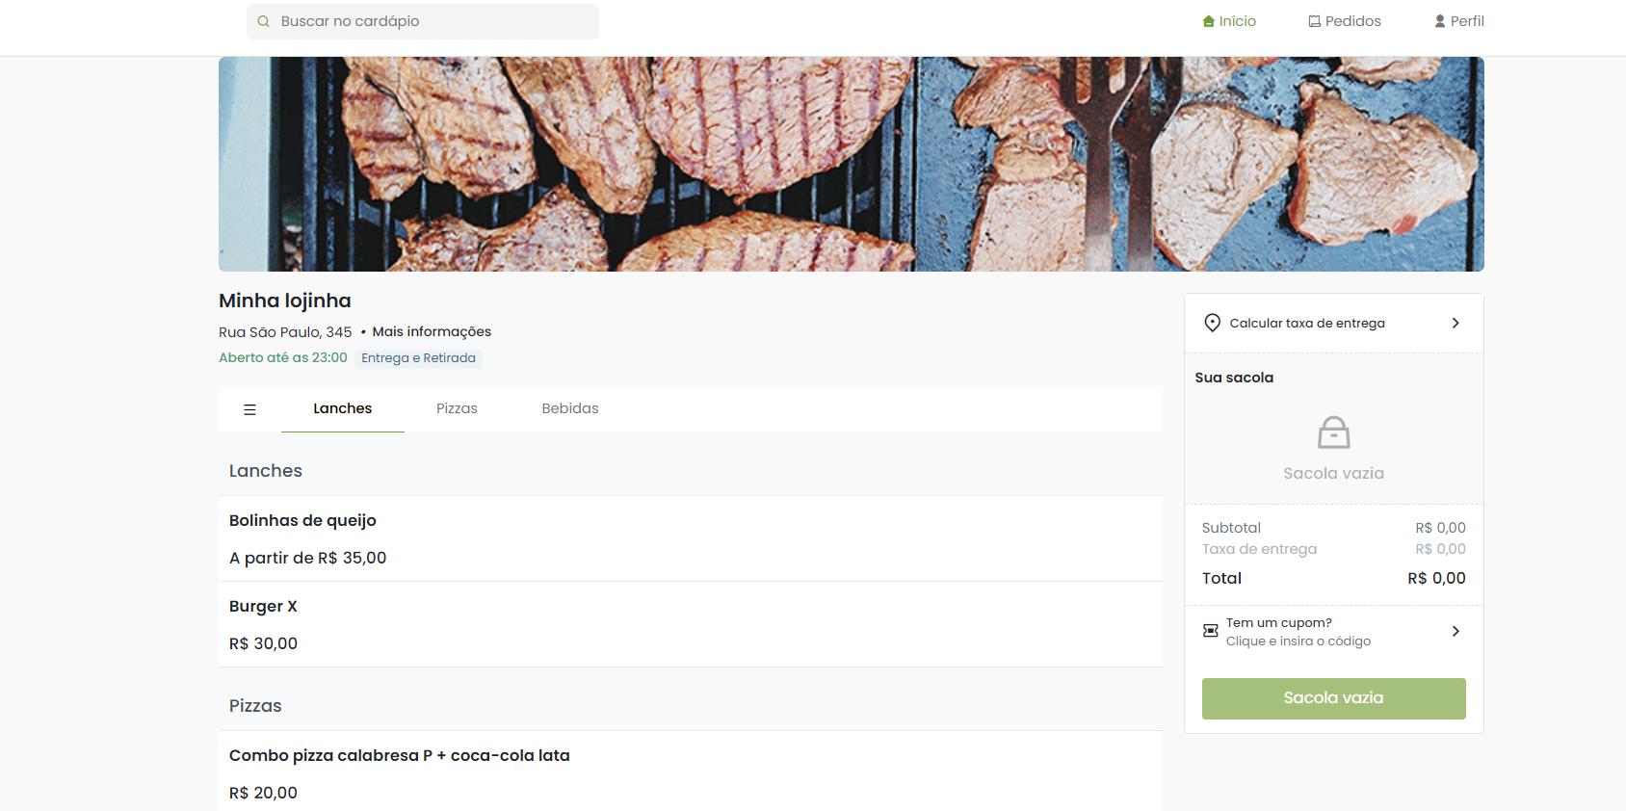Screen dimensions: 1626x811
Task: Switch to the Bebidas tab
Action: 570,408
